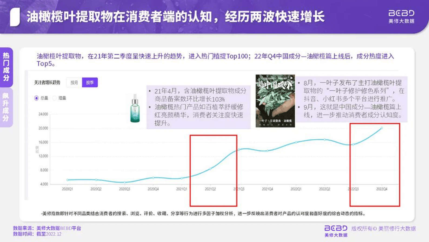This screenshot has width=429, height=242.
Task: Click the summary sentence about Top100
Action: [x=215, y=60]
